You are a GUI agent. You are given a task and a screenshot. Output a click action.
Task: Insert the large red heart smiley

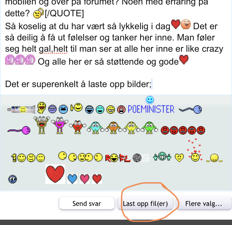point(55,174)
